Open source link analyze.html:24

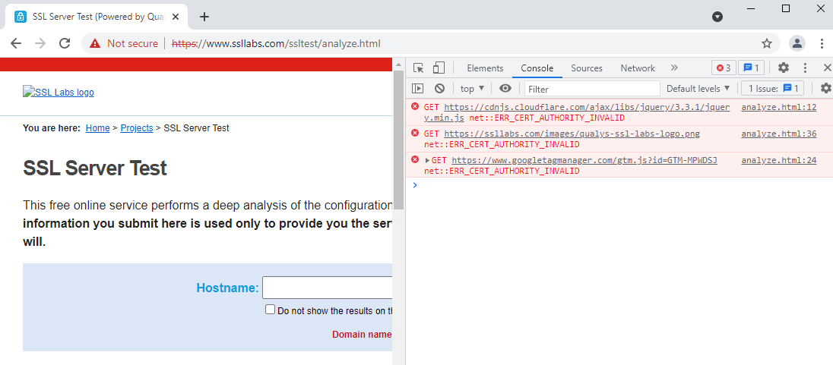click(779, 160)
